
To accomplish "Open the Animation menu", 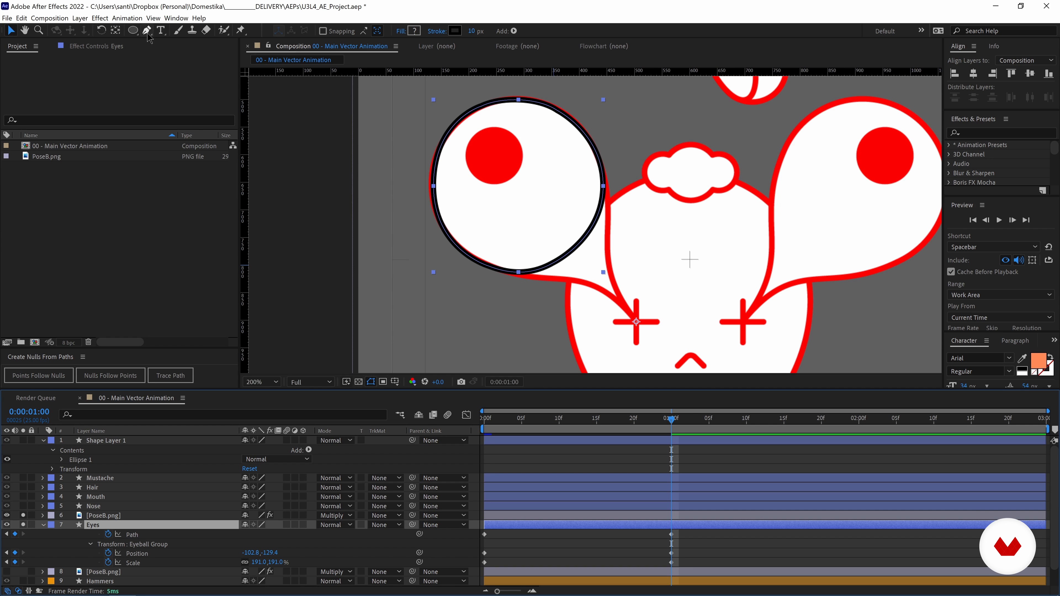I will click(x=127, y=18).
